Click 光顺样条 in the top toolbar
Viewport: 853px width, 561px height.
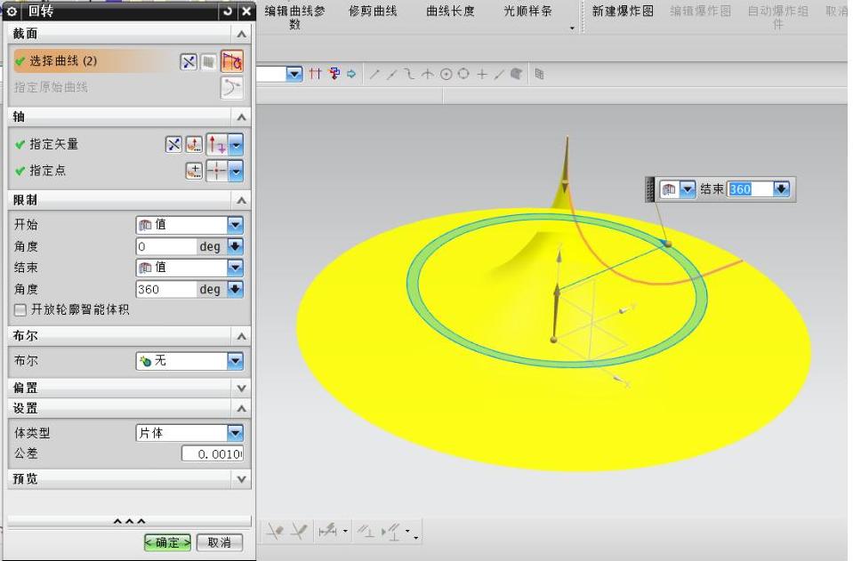coord(527,11)
